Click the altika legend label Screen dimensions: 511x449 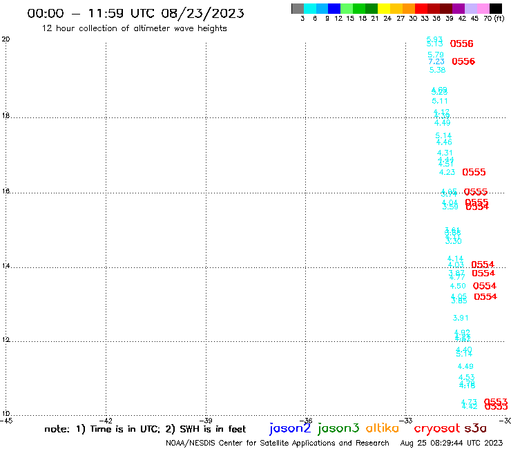tap(383, 428)
